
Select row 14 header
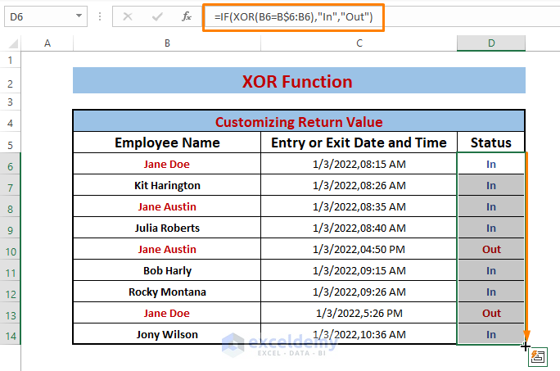click(10, 336)
